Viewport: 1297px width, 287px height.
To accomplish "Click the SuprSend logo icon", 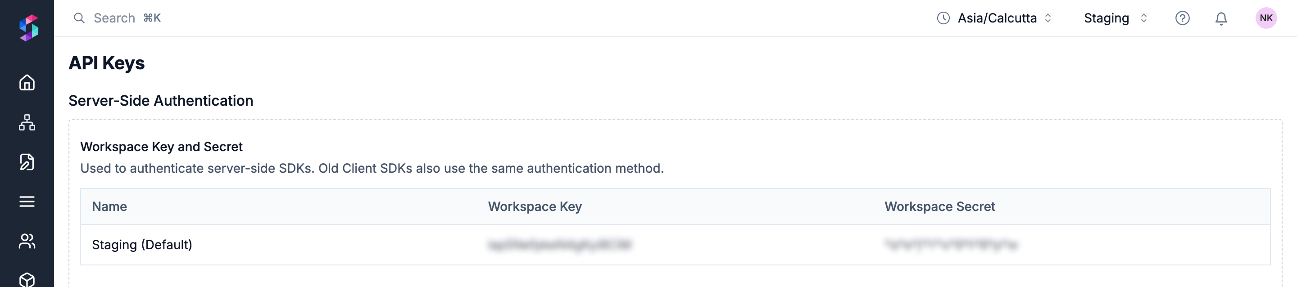I will click(x=28, y=27).
